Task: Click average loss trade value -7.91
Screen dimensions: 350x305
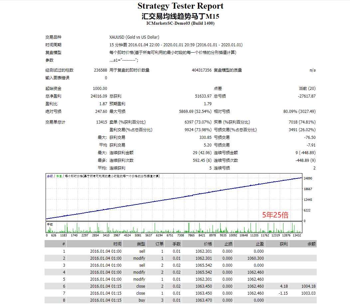Action: click(x=311, y=145)
